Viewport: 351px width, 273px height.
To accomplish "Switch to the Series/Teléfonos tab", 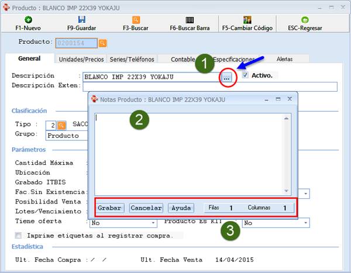I will (x=132, y=59).
